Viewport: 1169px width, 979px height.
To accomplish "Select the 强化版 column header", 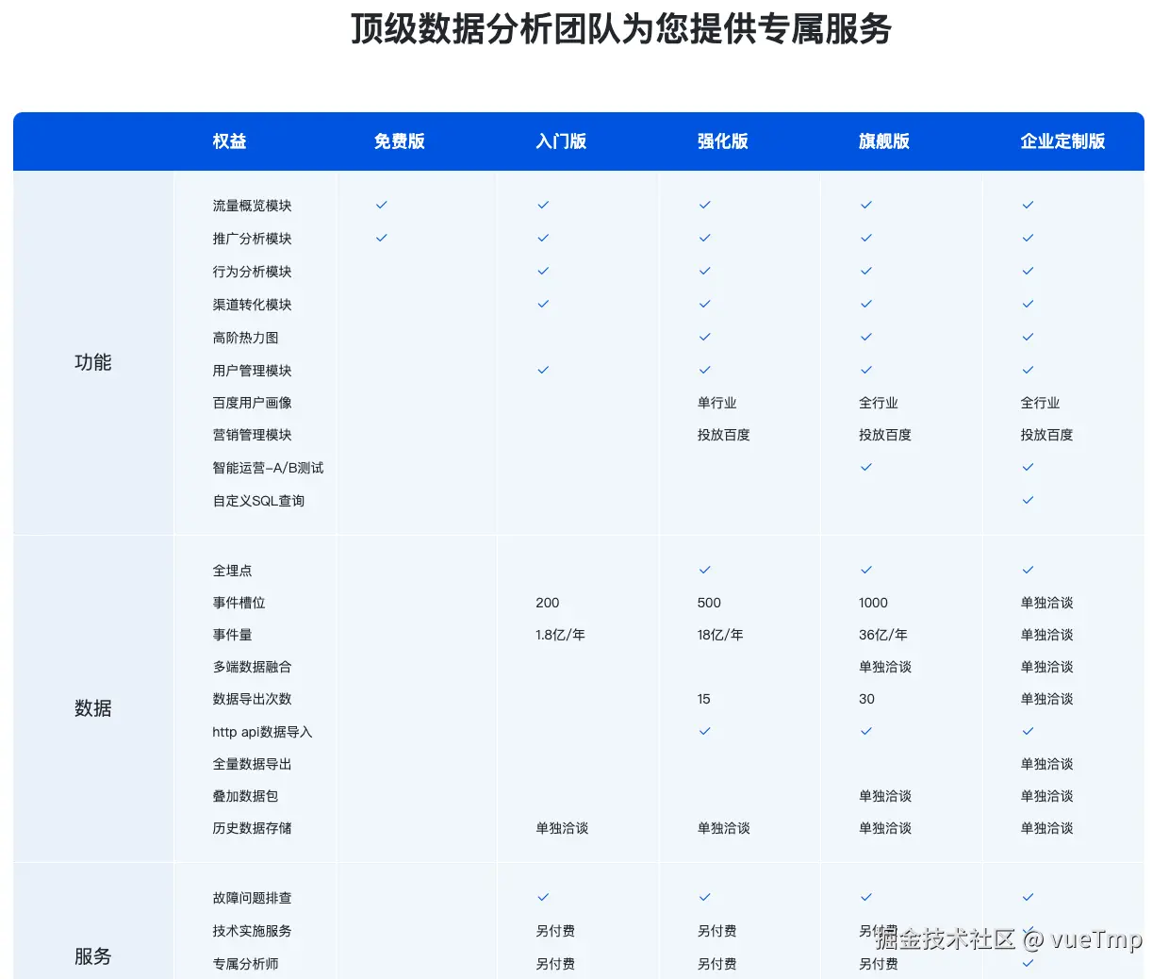I will (x=723, y=141).
